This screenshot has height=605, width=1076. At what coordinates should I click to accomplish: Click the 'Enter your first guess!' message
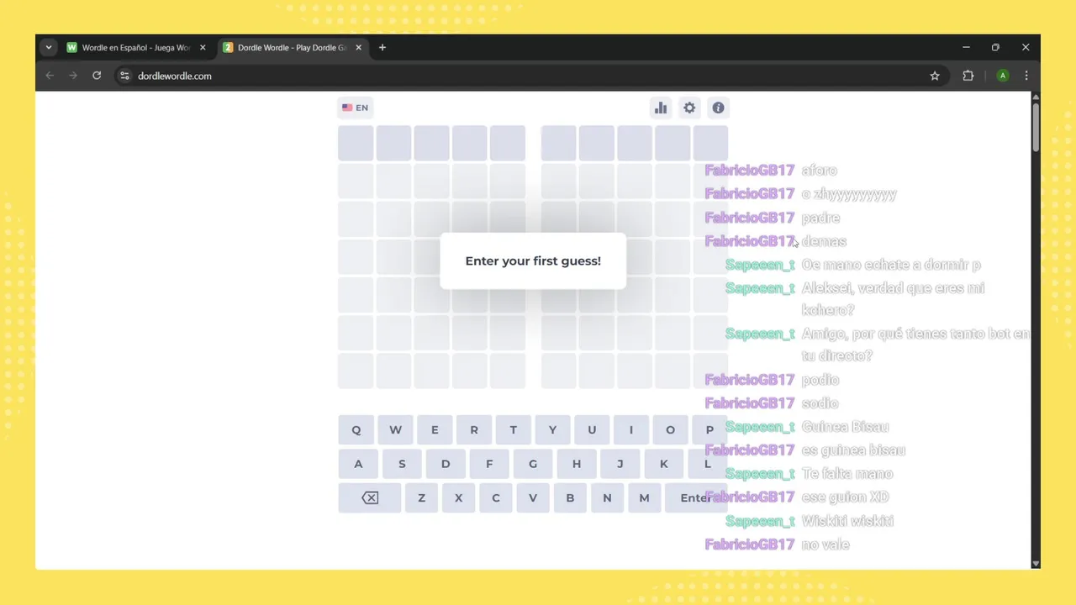pos(533,261)
